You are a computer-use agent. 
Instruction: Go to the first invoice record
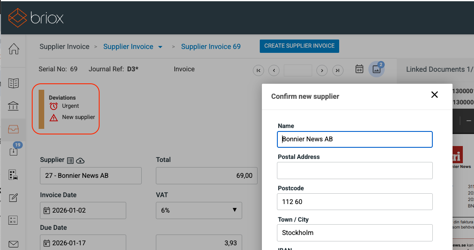pyautogui.click(x=258, y=70)
